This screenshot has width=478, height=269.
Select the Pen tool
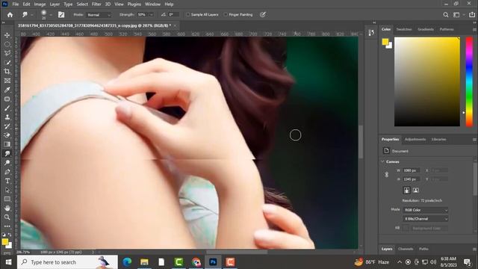pyautogui.click(x=7, y=172)
